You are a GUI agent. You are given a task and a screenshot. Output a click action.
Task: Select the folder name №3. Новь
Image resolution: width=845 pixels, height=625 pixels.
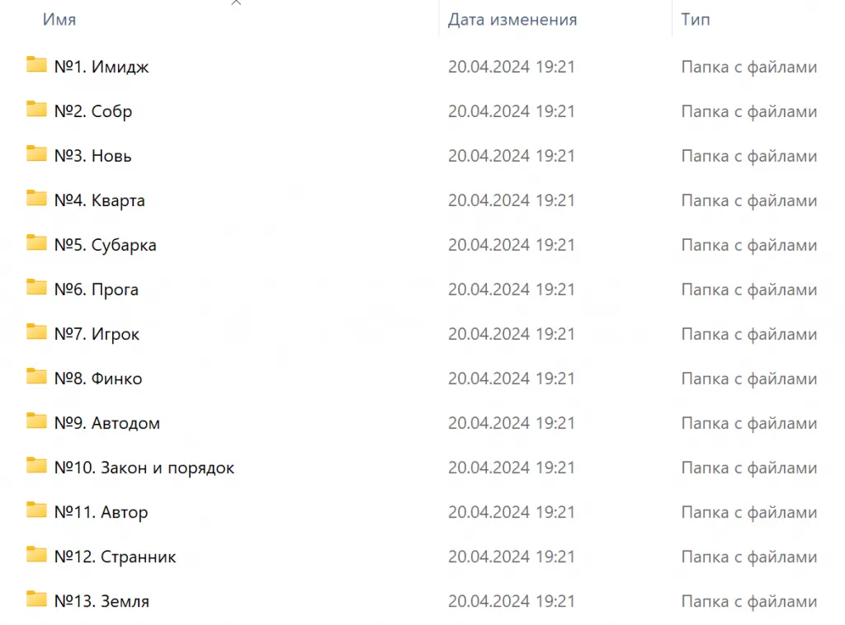pos(92,156)
